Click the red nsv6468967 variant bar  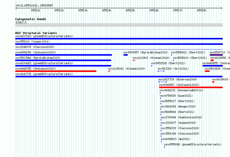[191, 87]
